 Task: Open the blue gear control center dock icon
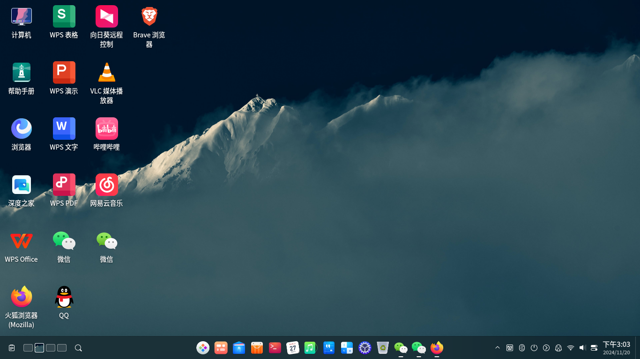pos(365,348)
